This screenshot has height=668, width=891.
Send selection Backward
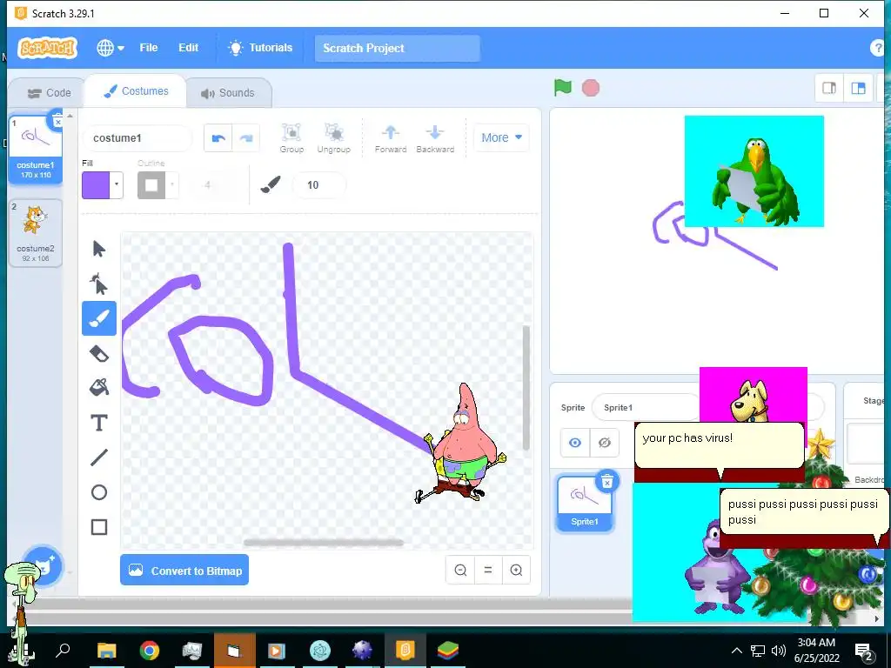(435, 138)
